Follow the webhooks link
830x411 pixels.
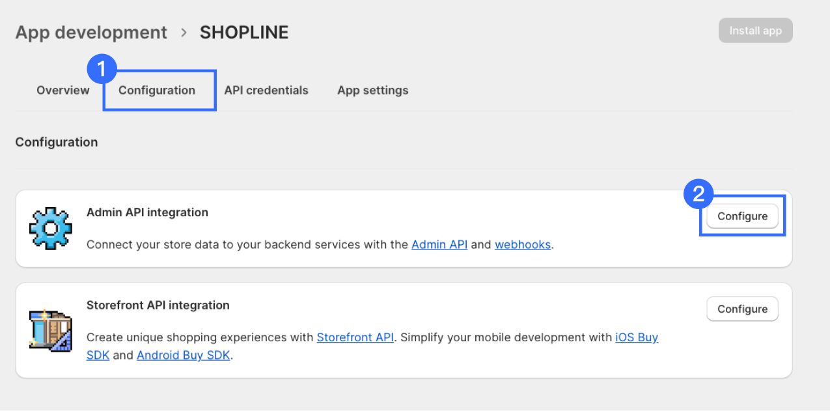(523, 245)
